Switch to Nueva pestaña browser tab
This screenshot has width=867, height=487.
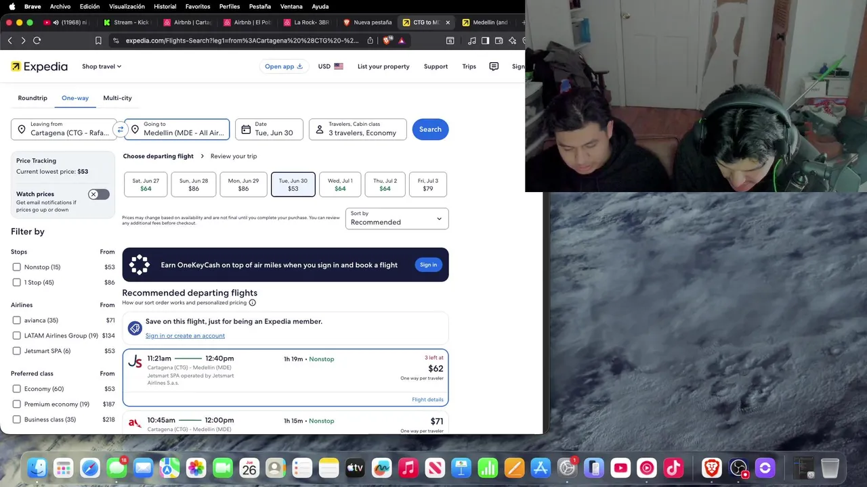coord(368,22)
